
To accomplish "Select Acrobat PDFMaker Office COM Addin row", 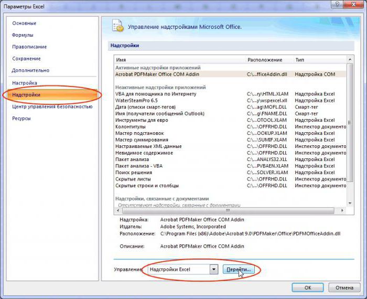I will 230,74.
